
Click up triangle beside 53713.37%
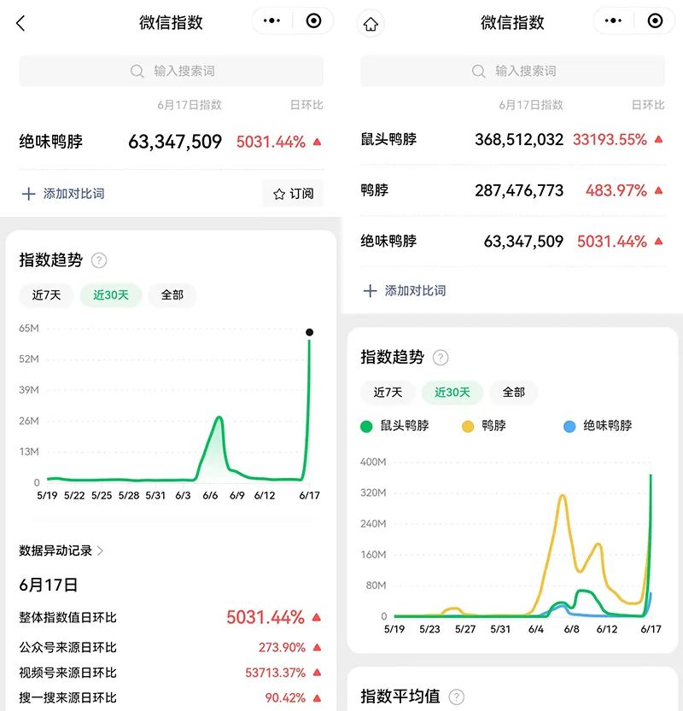(317, 673)
